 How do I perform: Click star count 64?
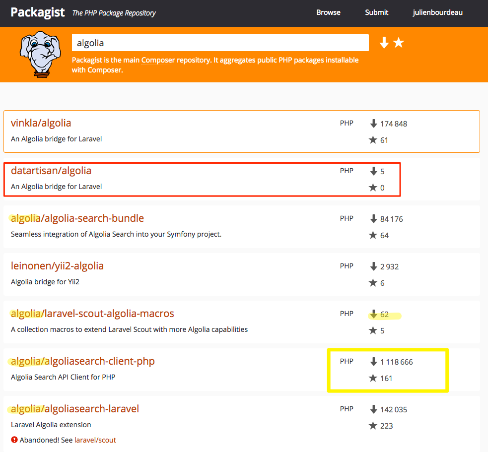[x=384, y=236]
